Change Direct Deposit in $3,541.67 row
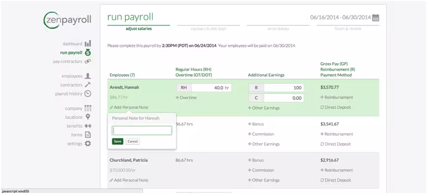 [335, 144]
